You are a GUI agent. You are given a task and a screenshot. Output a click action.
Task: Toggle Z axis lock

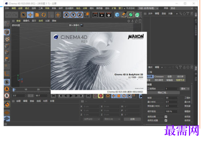point(80,15)
